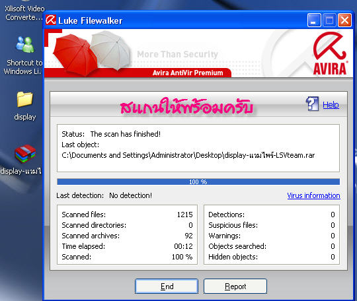Click the Time elapsed value 00:12
Image resolution: width=357 pixels, height=301 pixels.
[x=183, y=246]
